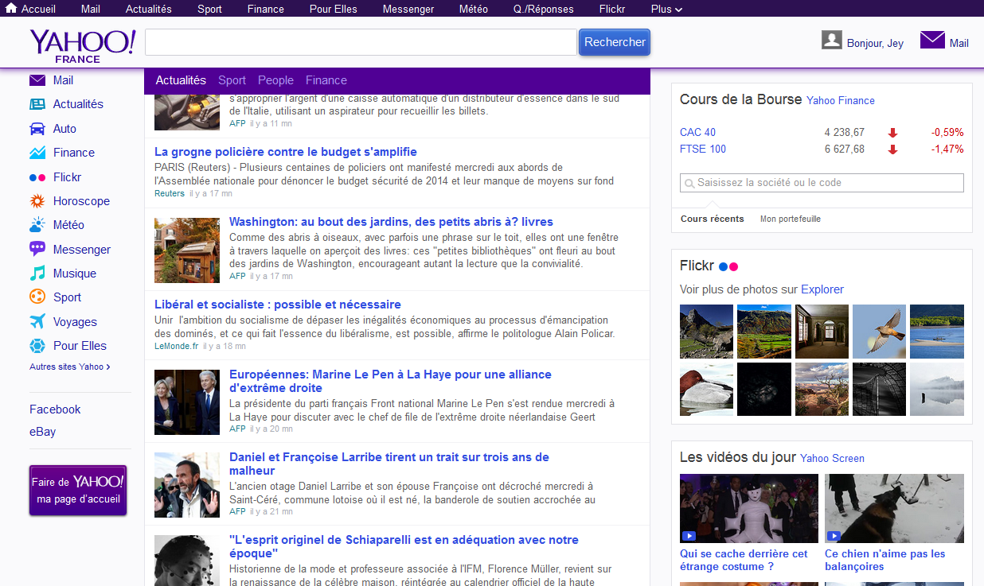The width and height of the screenshot is (984, 586).
Task: Open the Ce chien n'aime pas les balançoires link
Action: tap(885, 561)
